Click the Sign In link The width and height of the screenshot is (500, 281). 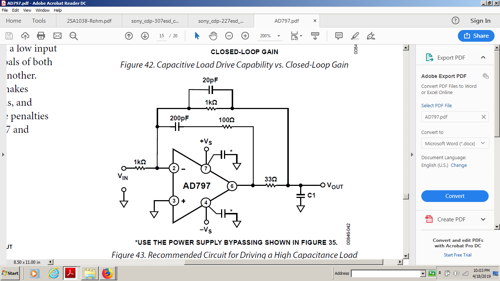click(x=480, y=21)
